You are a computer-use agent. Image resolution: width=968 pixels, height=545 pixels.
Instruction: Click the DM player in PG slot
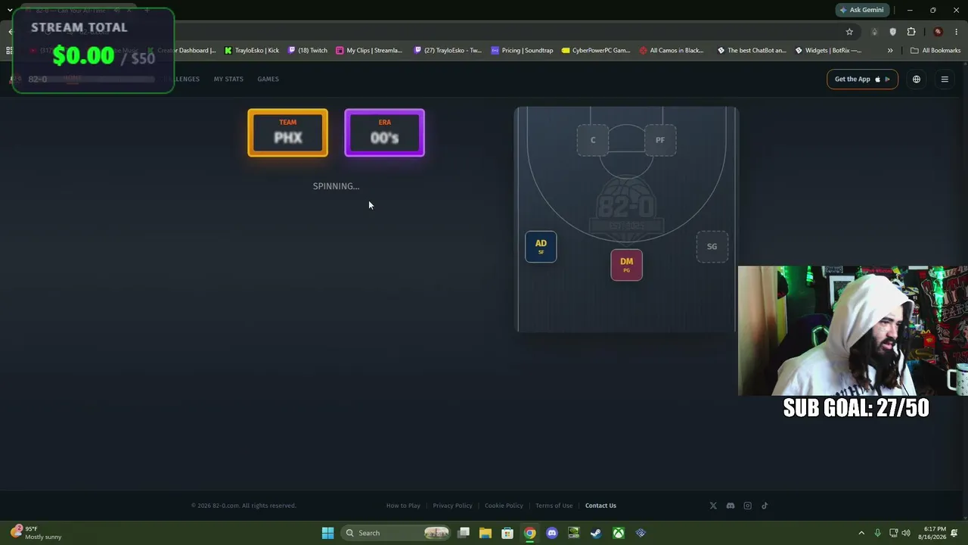pyautogui.click(x=626, y=265)
